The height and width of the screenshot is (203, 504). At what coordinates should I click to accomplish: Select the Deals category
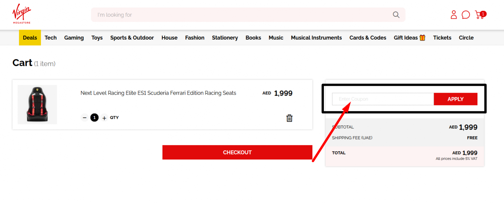pos(30,37)
